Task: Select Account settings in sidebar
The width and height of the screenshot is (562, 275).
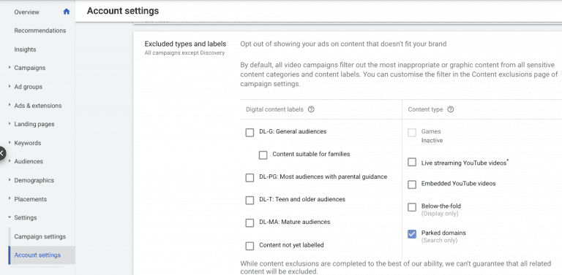Action: tap(37, 255)
